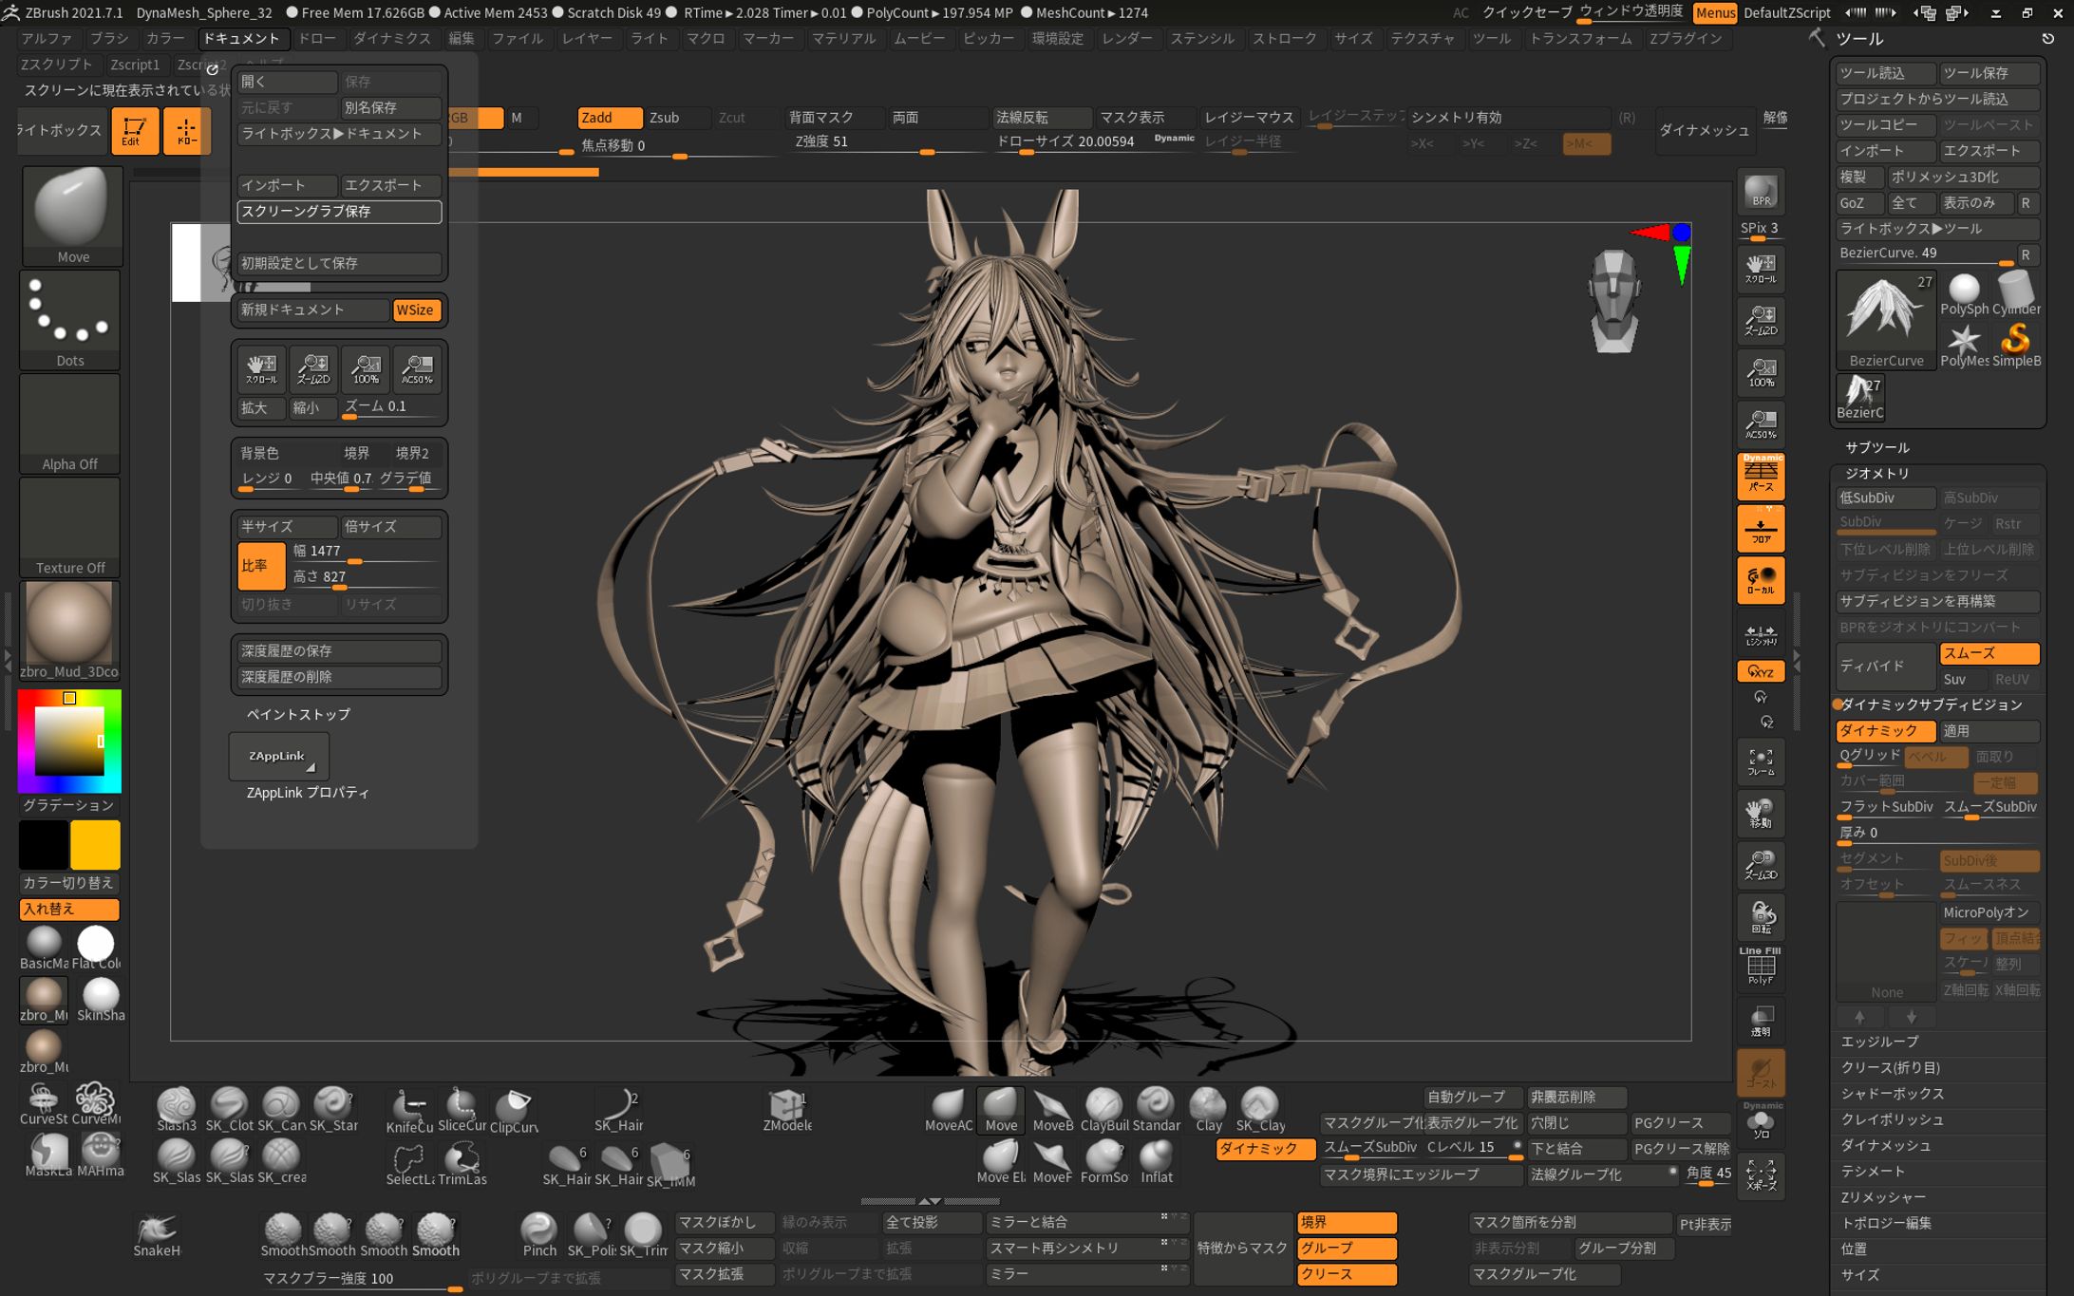Click the 100% zoom icon in Document menu
Viewport: 2074px width, 1296px height.
[366, 368]
